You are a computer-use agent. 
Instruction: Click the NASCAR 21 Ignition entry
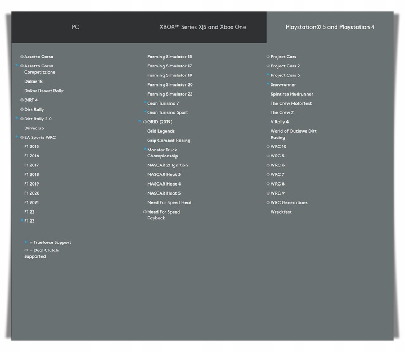pyautogui.click(x=168, y=165)
